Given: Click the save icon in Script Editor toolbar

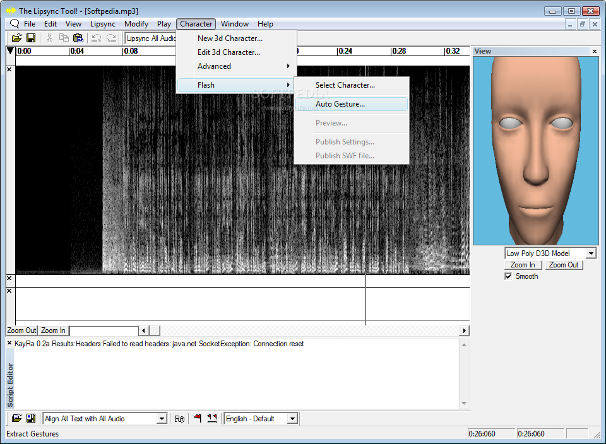Looking at the screenshot, I should pos(31,418).
